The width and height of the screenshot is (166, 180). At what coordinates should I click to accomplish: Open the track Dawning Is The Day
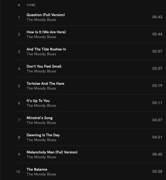(x=43, y=135)
